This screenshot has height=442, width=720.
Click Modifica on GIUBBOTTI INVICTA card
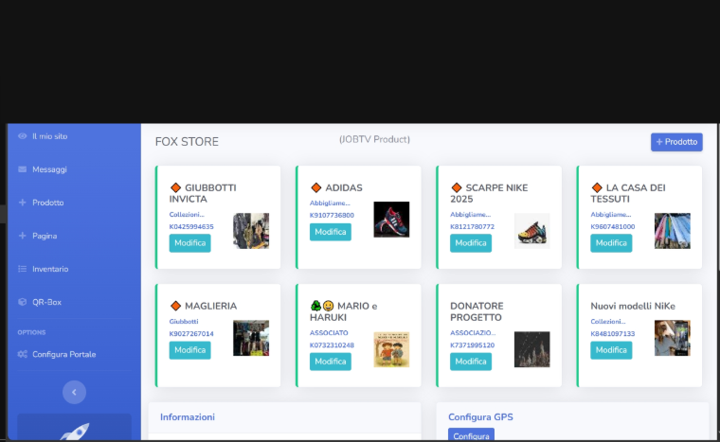pyautogui.click(x=189, y=243)
